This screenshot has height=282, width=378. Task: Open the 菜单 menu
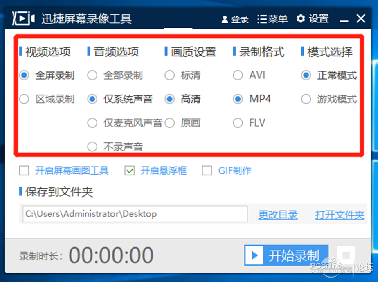pyautogui.click(x=272, y=19)
